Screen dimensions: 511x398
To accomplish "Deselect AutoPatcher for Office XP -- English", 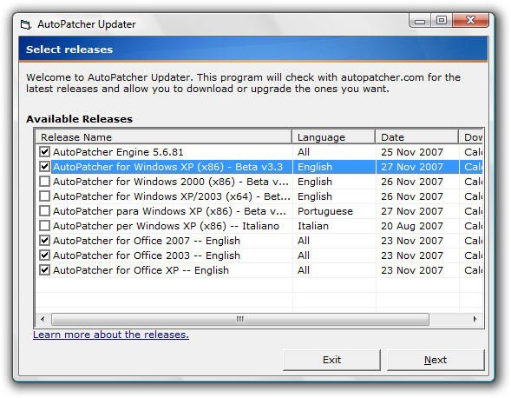I will (44, 270).
